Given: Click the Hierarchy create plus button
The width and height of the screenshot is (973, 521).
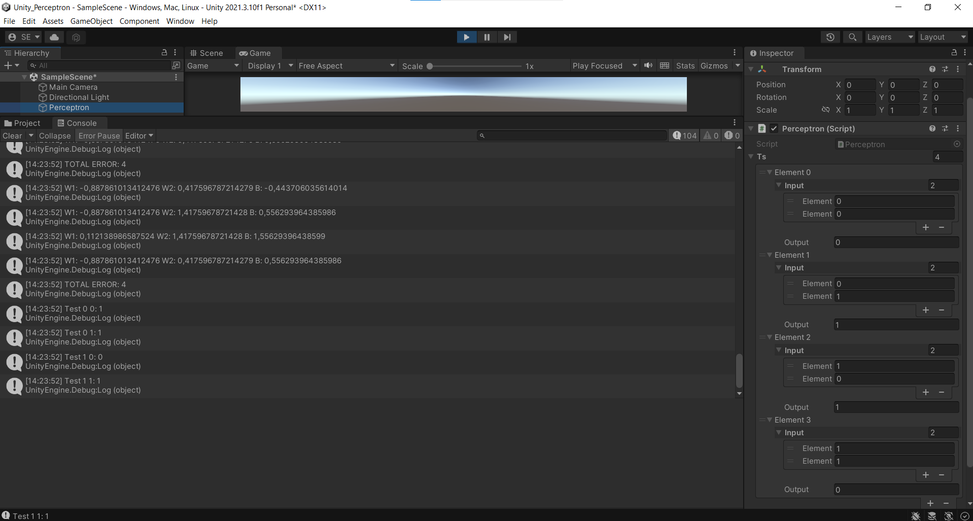Looking at the screenshot, I should coord(11,65).
